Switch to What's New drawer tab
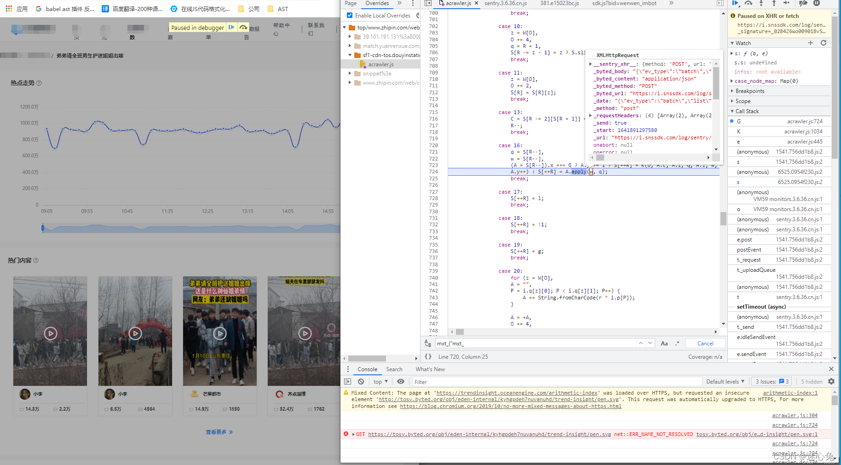841x465 pixels. pos(430,369)
